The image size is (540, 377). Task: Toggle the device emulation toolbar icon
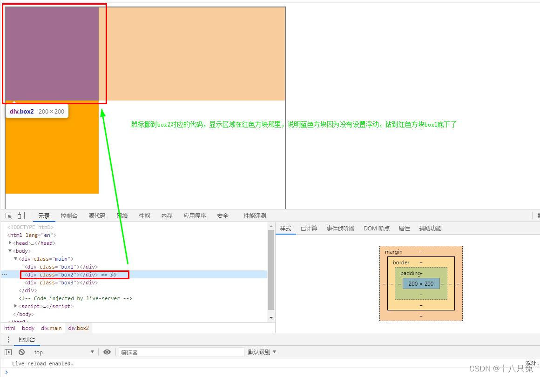point(21,216)
